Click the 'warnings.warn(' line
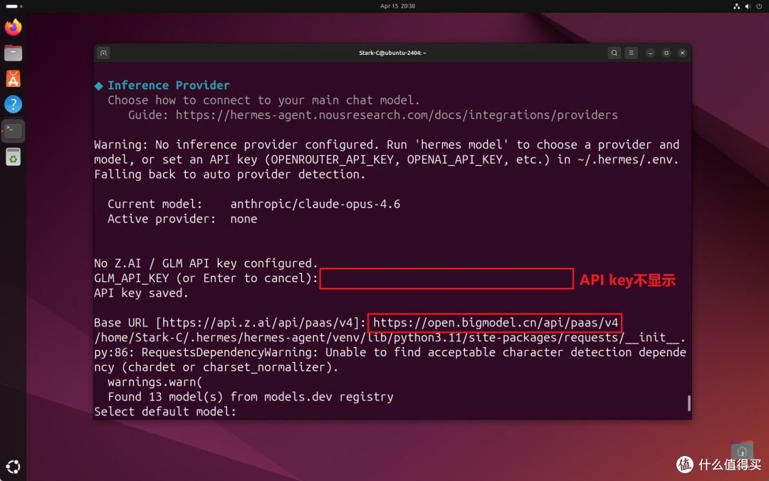The width and height of the screenshot is (769, 481). [155, 382]
